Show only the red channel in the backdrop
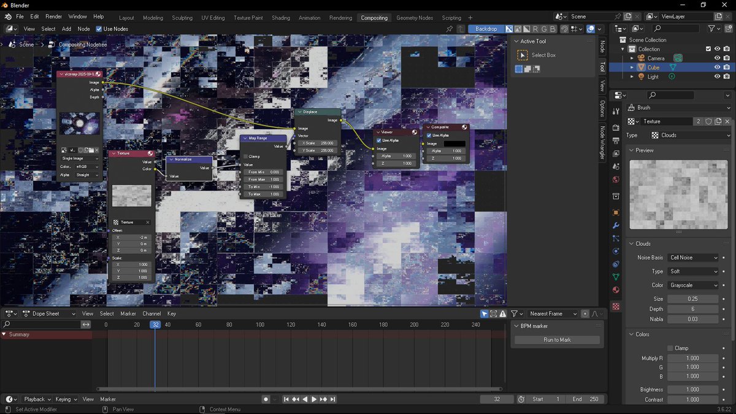 tap(535, 29)
